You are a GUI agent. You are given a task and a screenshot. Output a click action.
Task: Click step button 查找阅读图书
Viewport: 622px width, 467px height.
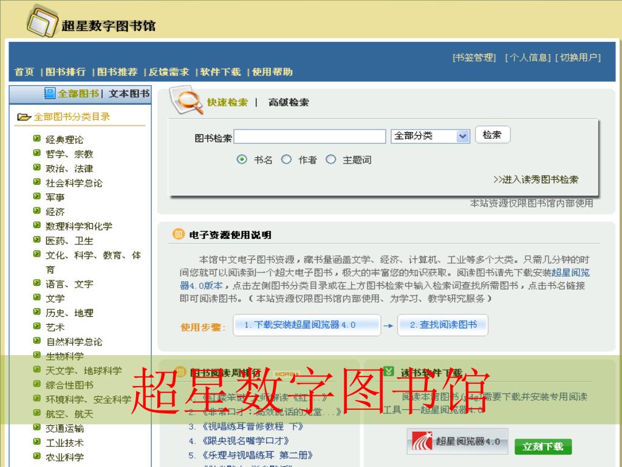[443, 325]
